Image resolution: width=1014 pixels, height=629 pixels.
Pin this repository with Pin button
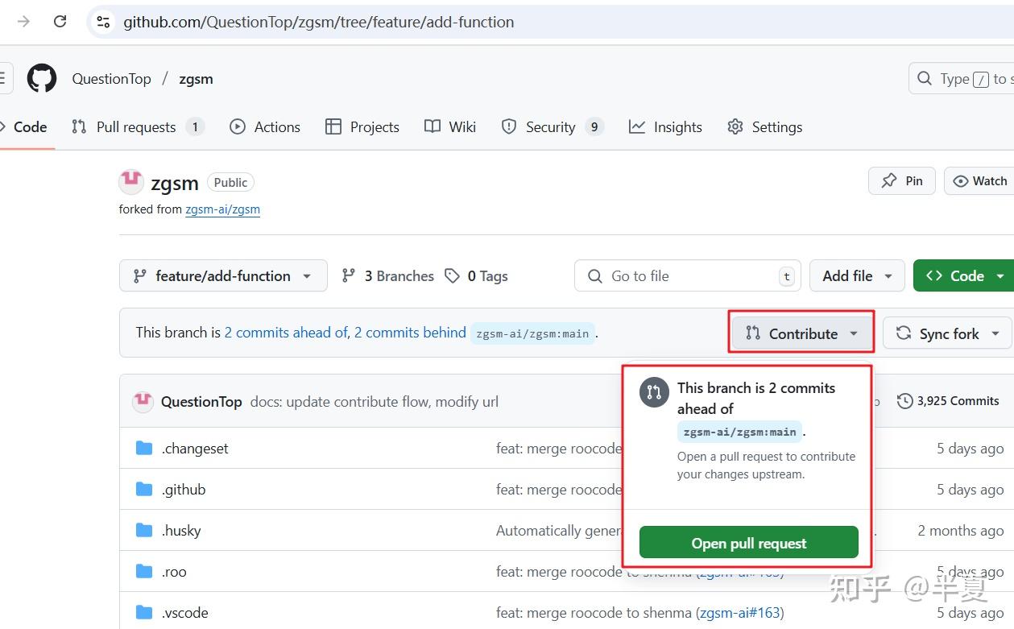click(x=902, y=181)
